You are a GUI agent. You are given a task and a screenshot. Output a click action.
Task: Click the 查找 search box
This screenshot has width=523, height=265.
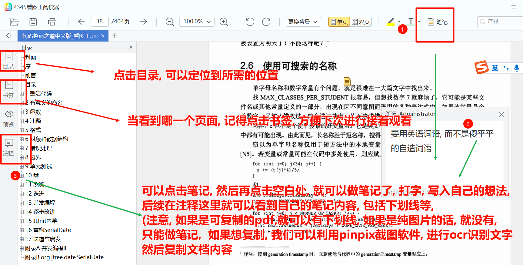500,22
